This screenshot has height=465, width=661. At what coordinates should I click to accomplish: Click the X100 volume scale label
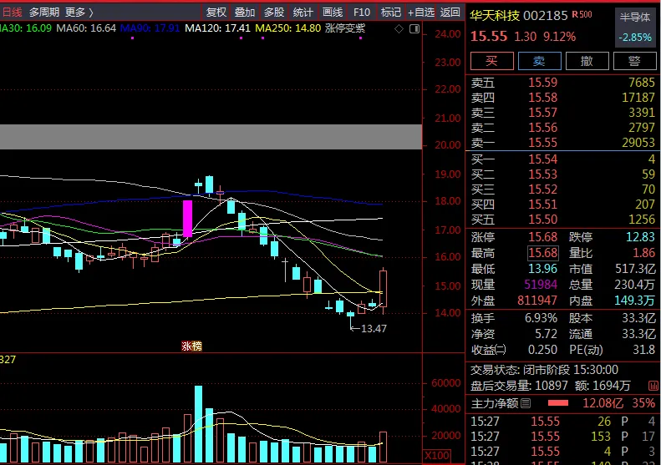click(x=437, y=455)
